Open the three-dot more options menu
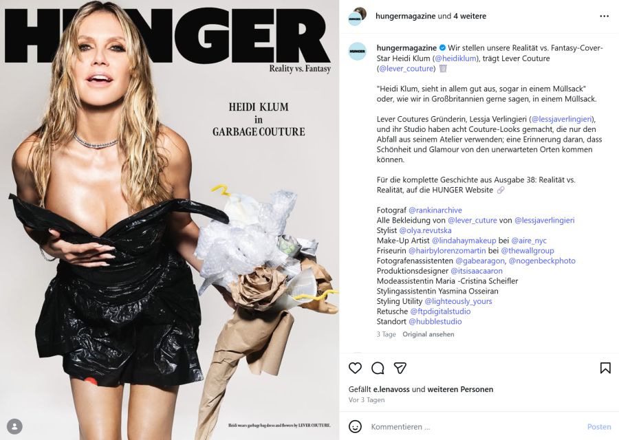 (x=604, y=16)
